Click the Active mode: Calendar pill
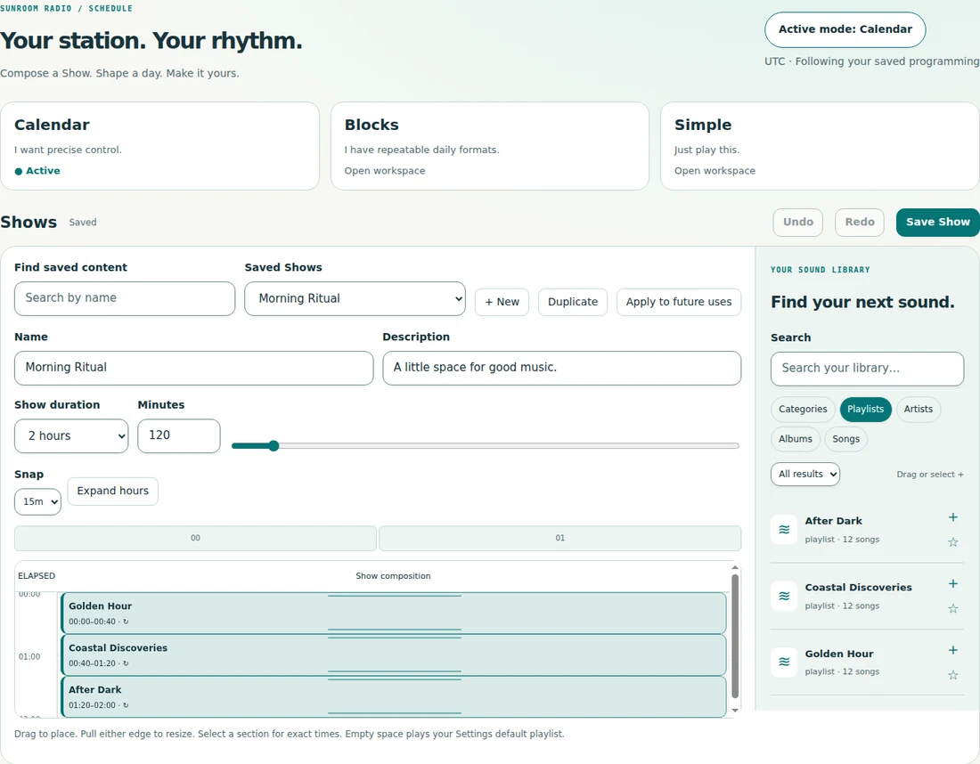Screen dimensions: 980x764 (845, 29)
